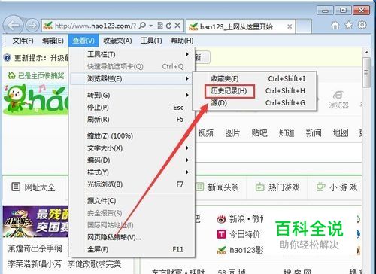Click the 贴吧 search category link
The width and height of the screenshot is (376, 274).
click(x=259, y=132)
